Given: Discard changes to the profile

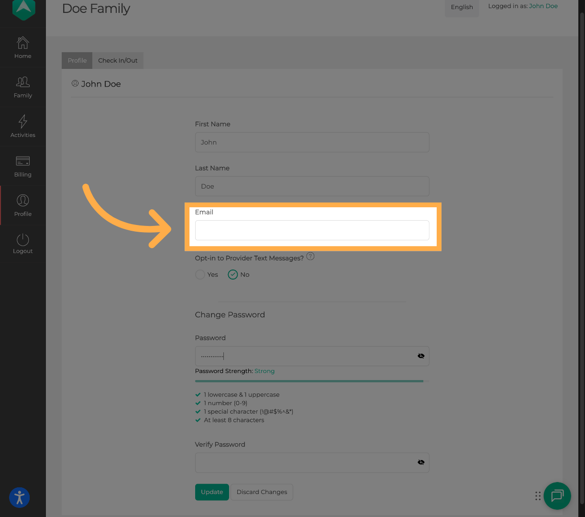Looking at the screenshot, I should click(x=262, y=492).
